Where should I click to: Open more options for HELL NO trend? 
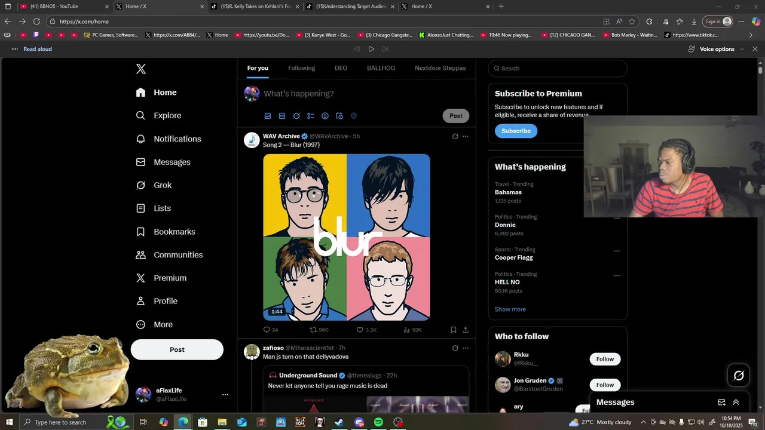pyautogui.click(x=617, y=275)
